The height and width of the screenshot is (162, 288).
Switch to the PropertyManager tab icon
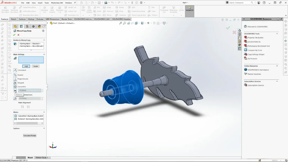(x=21, y=26)
